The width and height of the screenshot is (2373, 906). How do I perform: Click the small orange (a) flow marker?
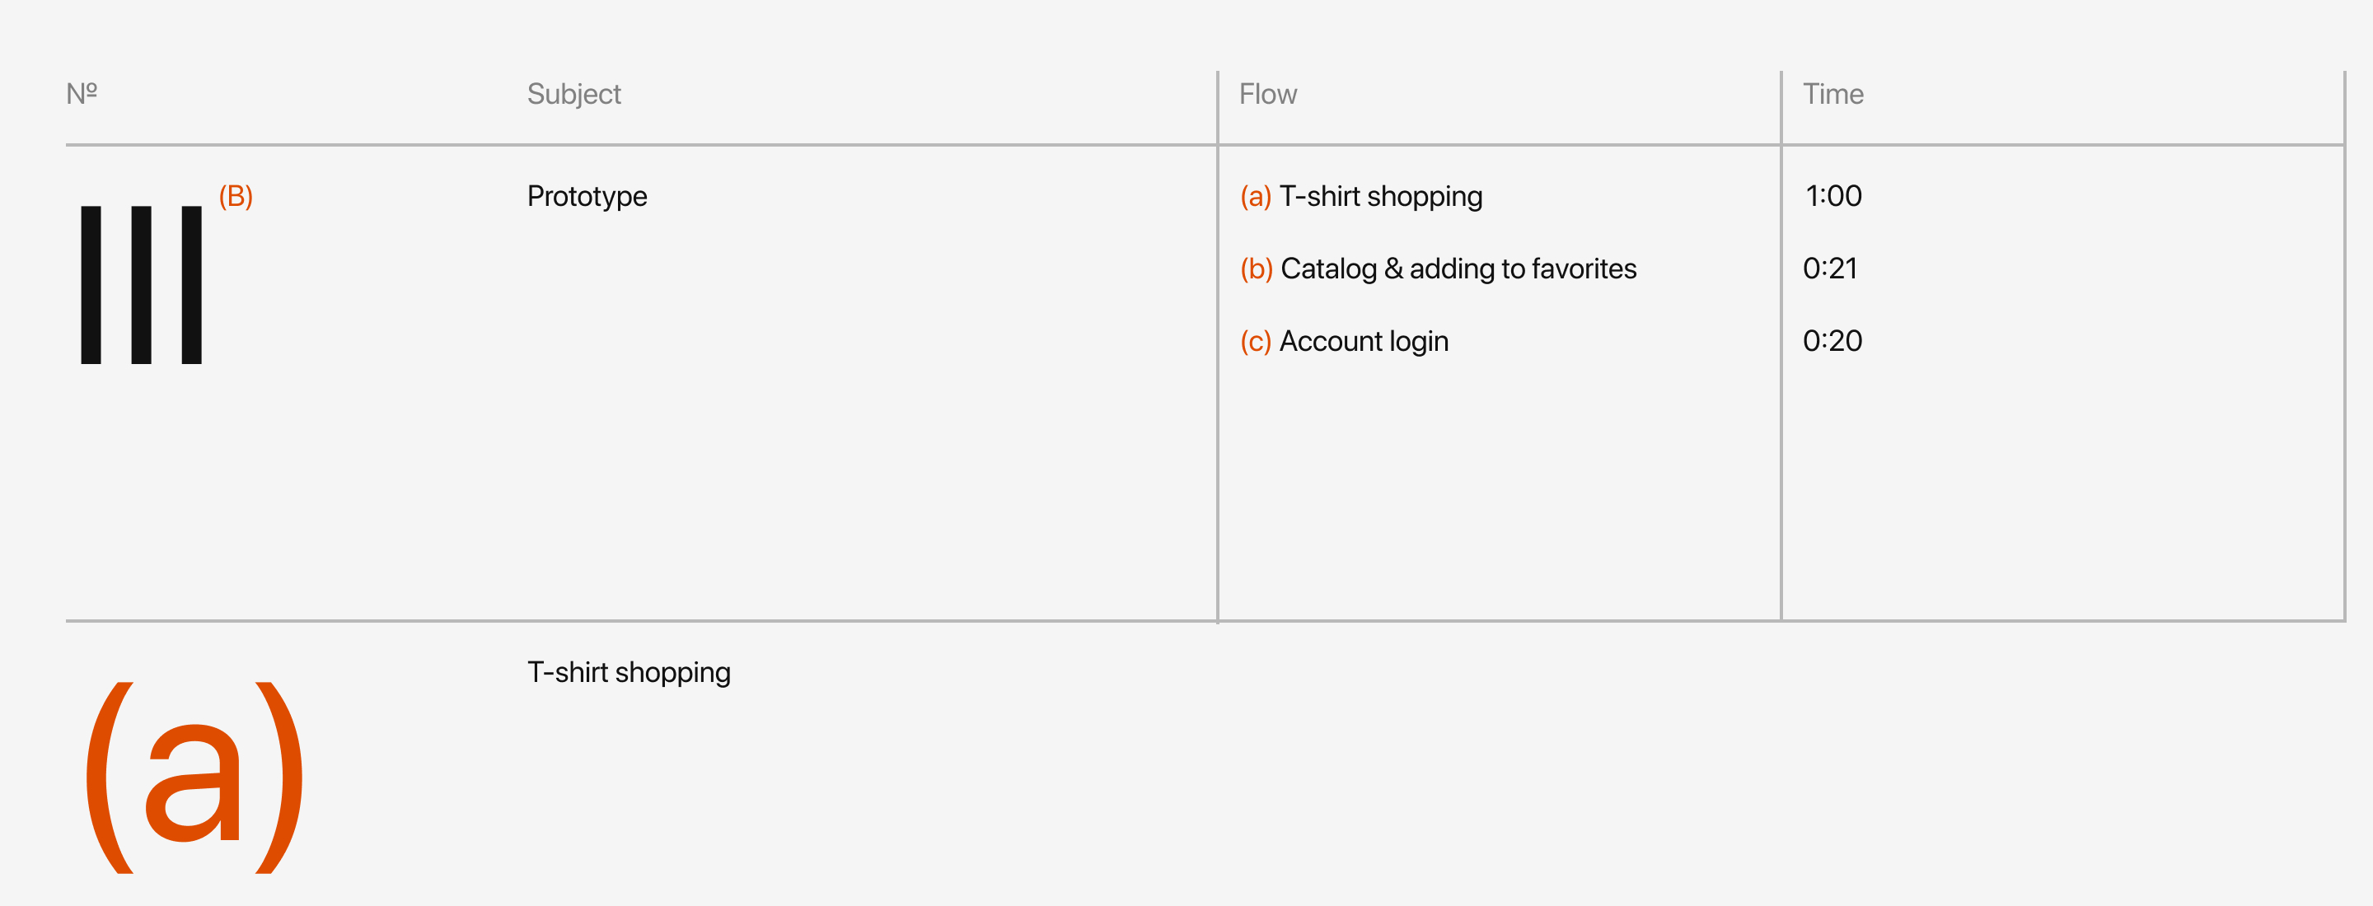click(x=1255, y=196)
